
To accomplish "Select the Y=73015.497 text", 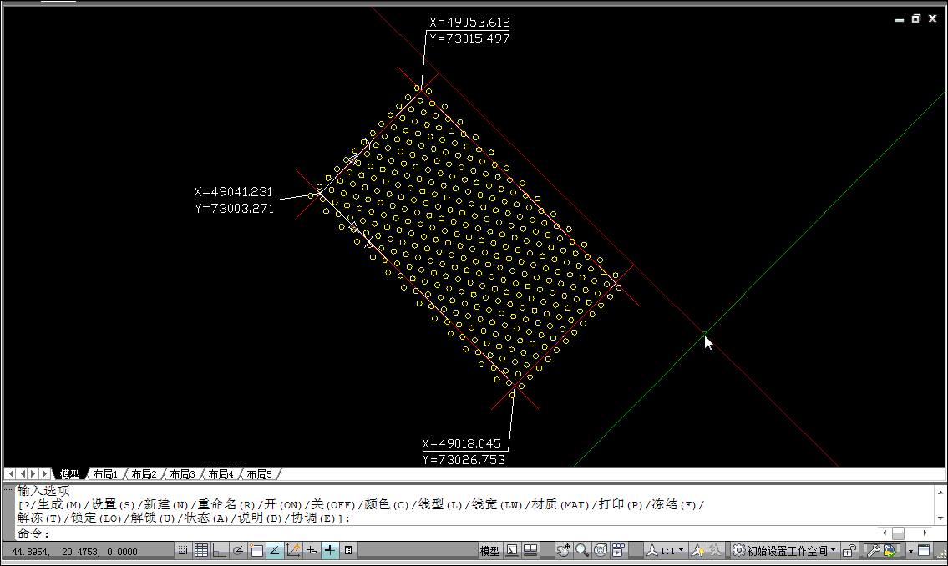I will tap(469, 38).
